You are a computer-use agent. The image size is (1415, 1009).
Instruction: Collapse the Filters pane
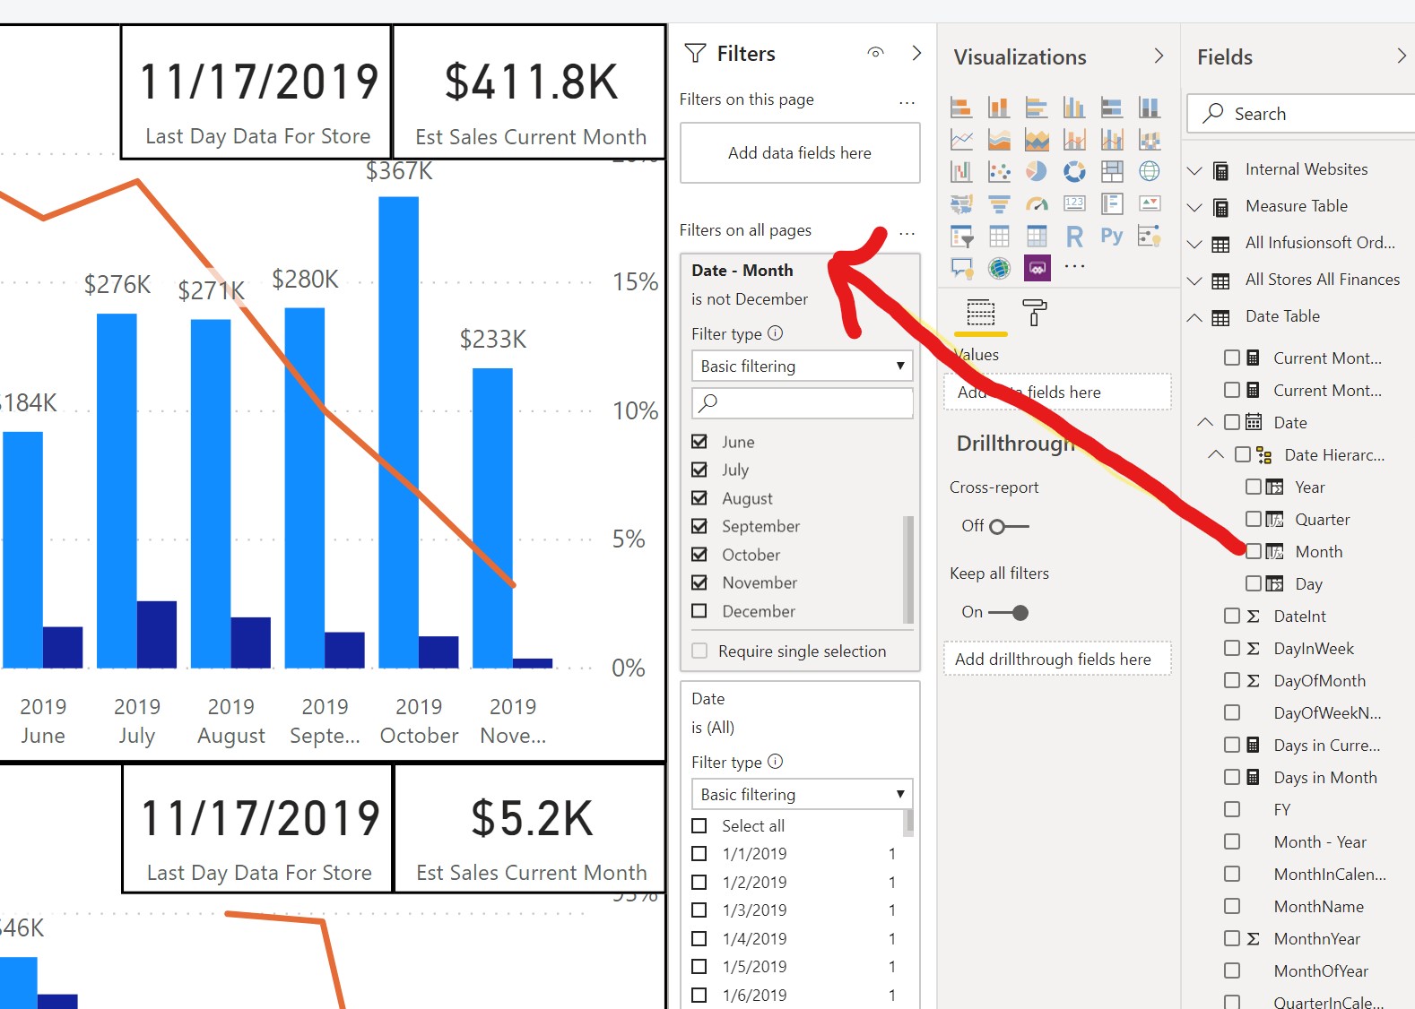(x=916, y=53)
